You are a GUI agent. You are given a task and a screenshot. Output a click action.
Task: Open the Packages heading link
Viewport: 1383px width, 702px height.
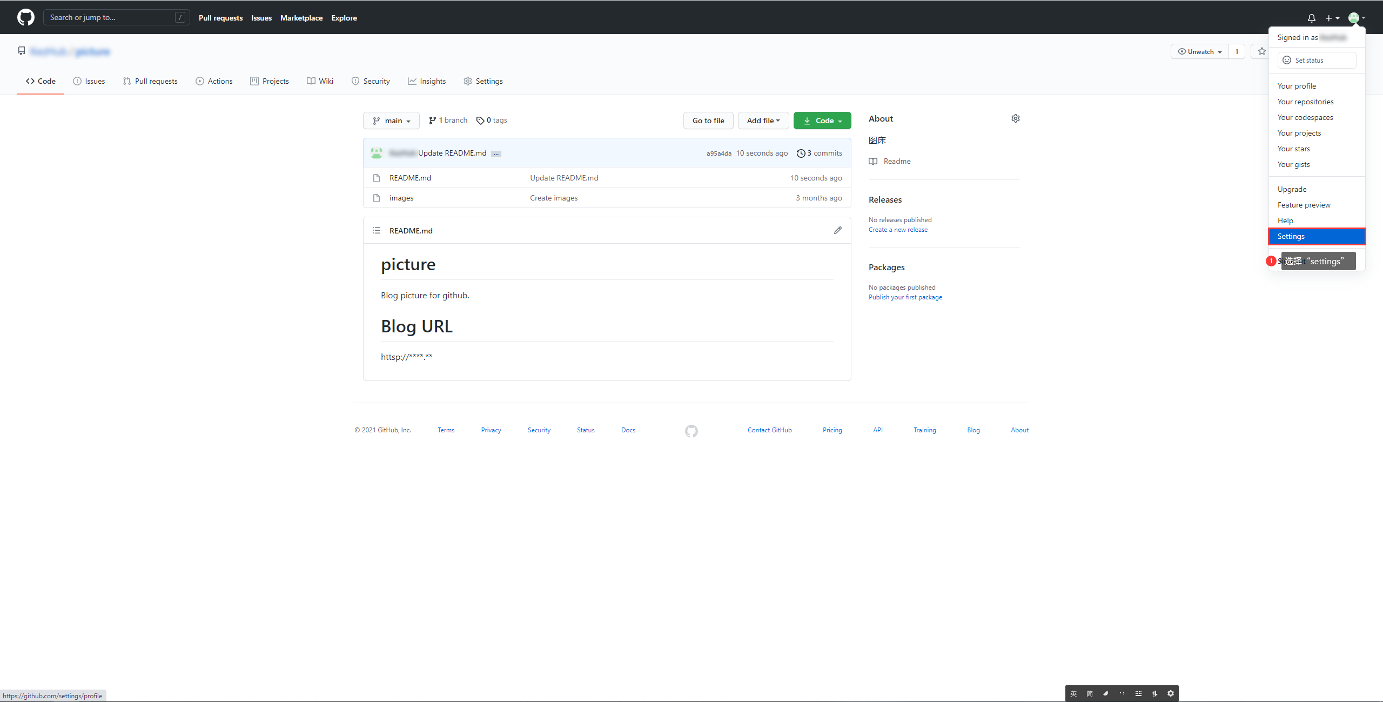click(887, 267)
